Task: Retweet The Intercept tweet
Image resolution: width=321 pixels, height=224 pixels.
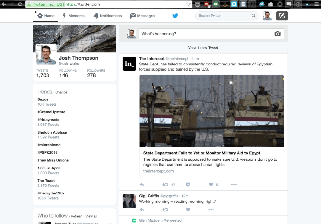Action: tap(165, 185)
